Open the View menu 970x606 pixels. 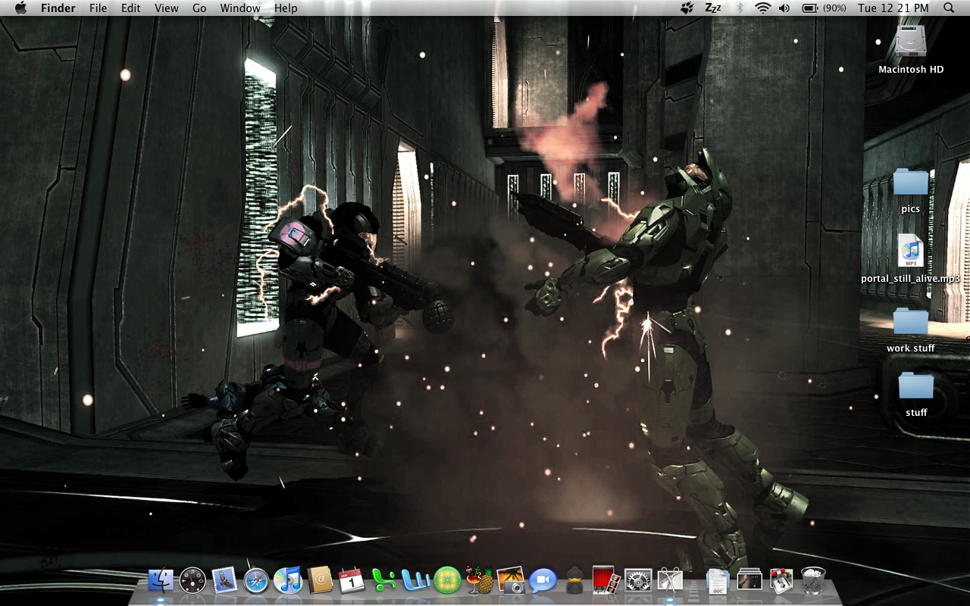tap(167, 8)
